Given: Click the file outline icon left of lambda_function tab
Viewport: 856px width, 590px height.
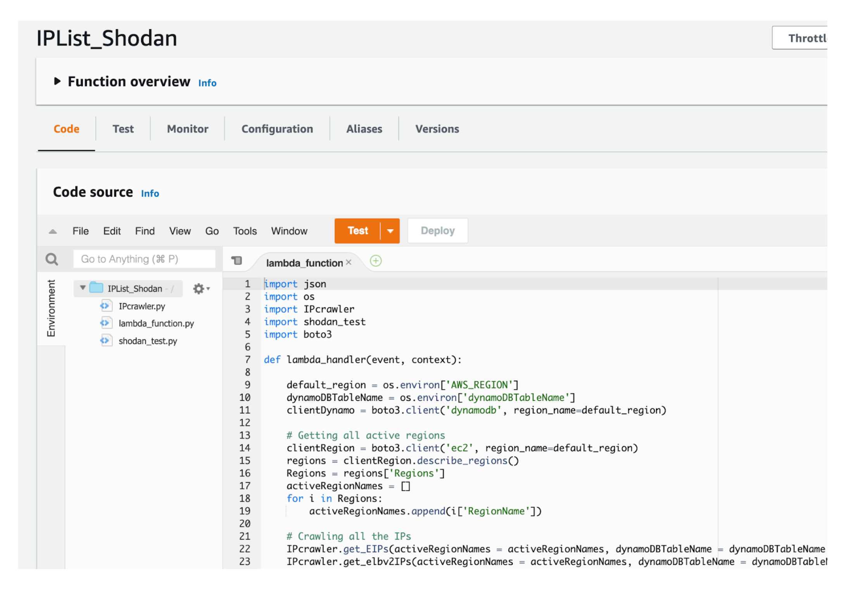Looking at the screenshot, I should click(x=237, y=260).
